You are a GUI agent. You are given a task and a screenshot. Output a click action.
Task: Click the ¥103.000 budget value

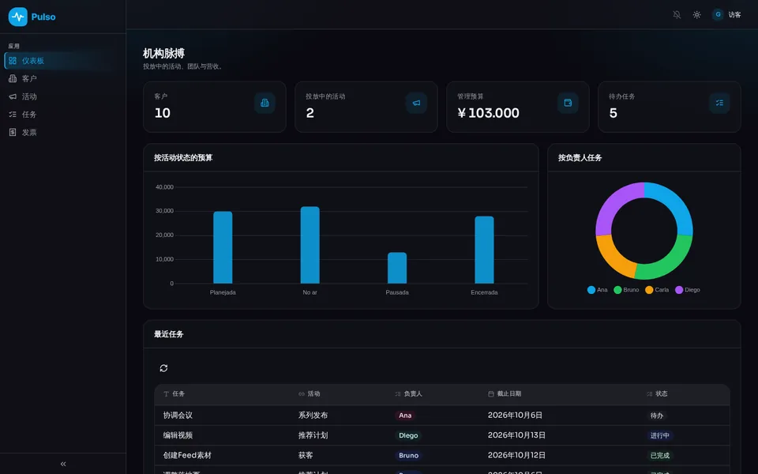(488, 113)
